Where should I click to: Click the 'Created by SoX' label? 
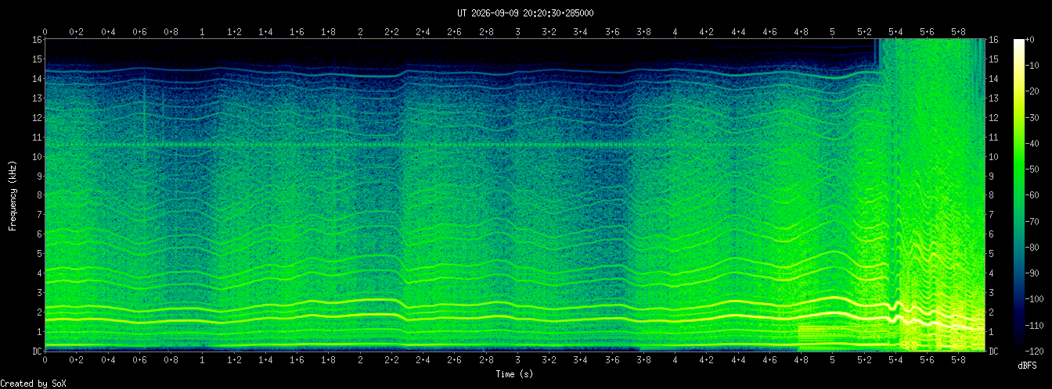(x=33, y=383)
